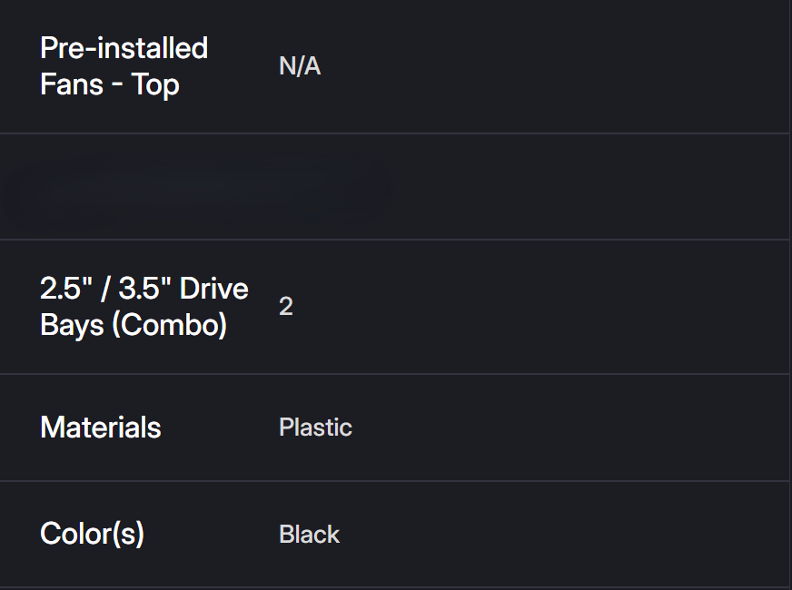
Task: Click the "(s)" suffix in Color(s) label
Action: click(128, 534)
